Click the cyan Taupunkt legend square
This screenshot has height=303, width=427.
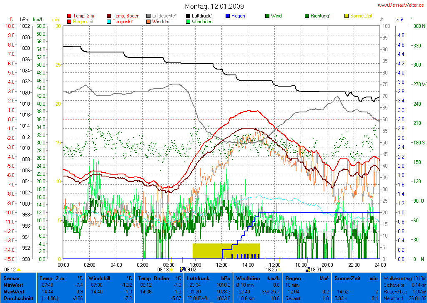point(109,21)
